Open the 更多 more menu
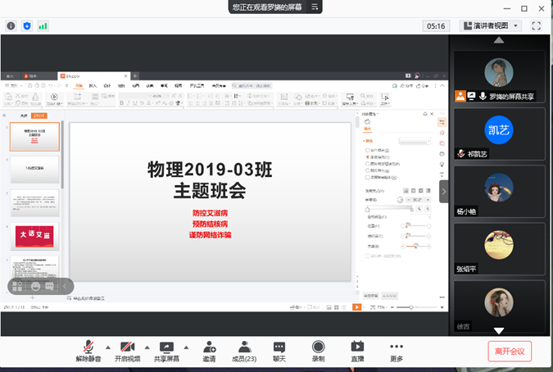 click(x=397, y=351)
